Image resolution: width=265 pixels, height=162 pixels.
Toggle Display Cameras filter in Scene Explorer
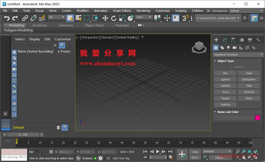click(x=14, y=69)
